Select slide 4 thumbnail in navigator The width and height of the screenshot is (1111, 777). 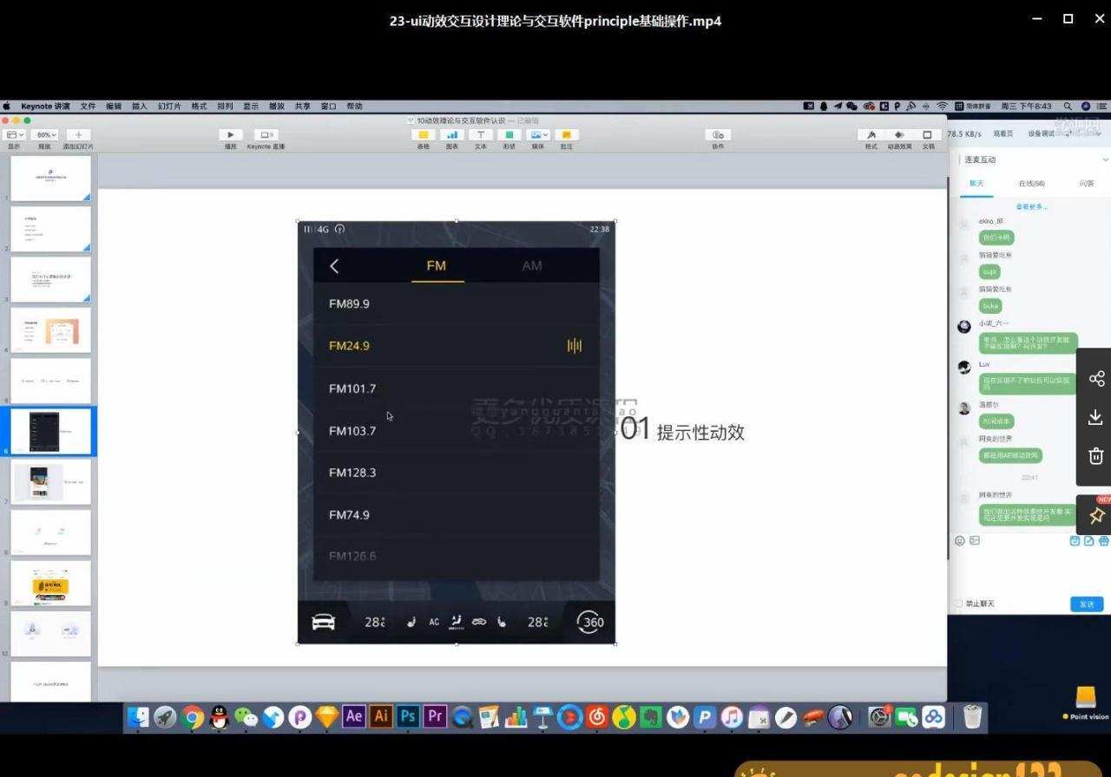[x=50, y=330]
